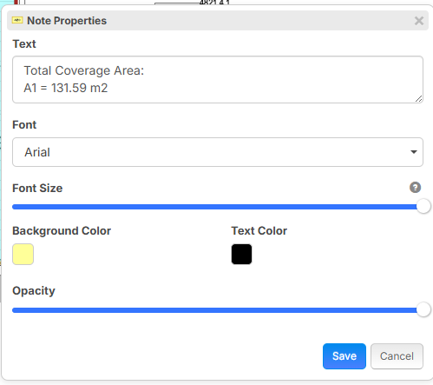
Task: Click the Font Size slider handle
Action: [x=423, y=206]
